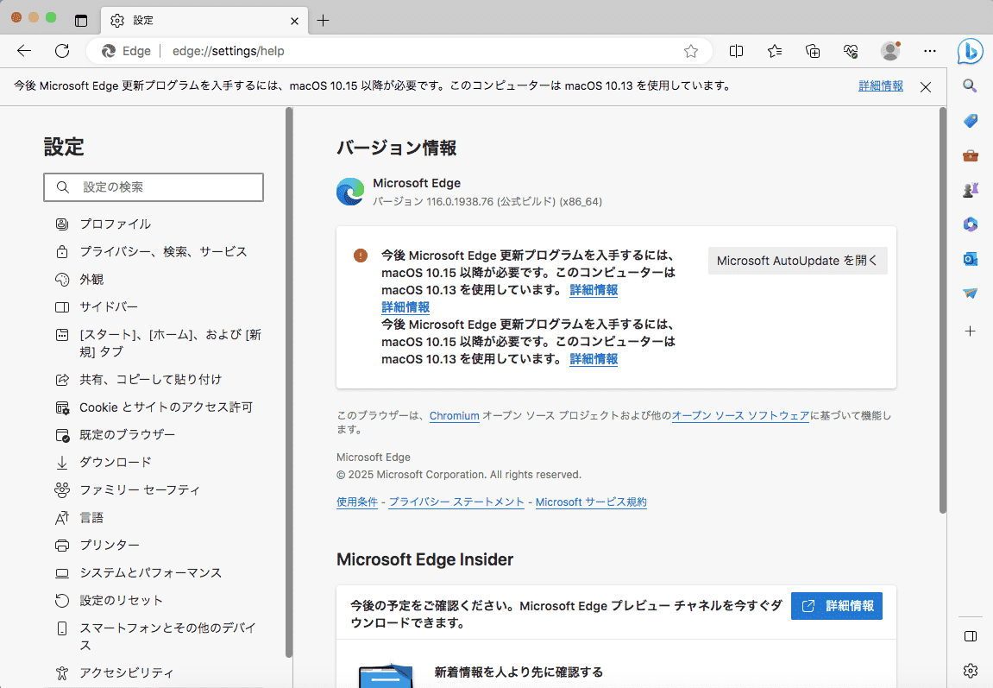Click the address bar URL edge://settings/help
Image resolution: width=993 pixels, height=688 pixels.
tap(228, 51)
